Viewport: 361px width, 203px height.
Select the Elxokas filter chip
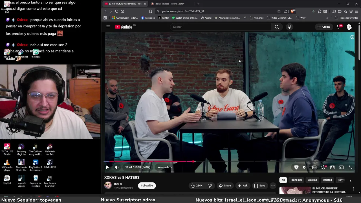312,180
